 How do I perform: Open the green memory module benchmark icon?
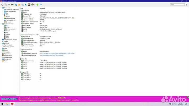12,4
